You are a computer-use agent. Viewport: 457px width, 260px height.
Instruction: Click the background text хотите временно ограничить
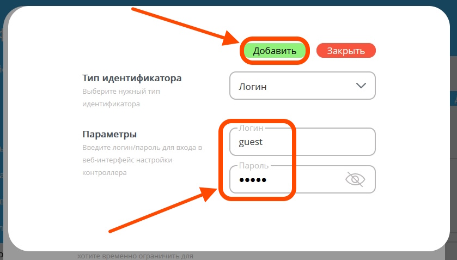tap(134, 256)
